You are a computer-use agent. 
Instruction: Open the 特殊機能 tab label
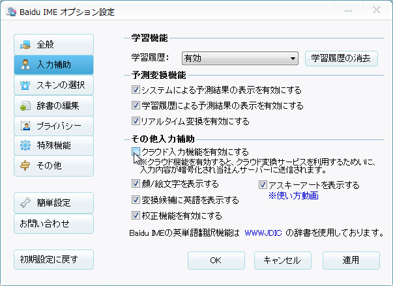click(x=54, y=145)
